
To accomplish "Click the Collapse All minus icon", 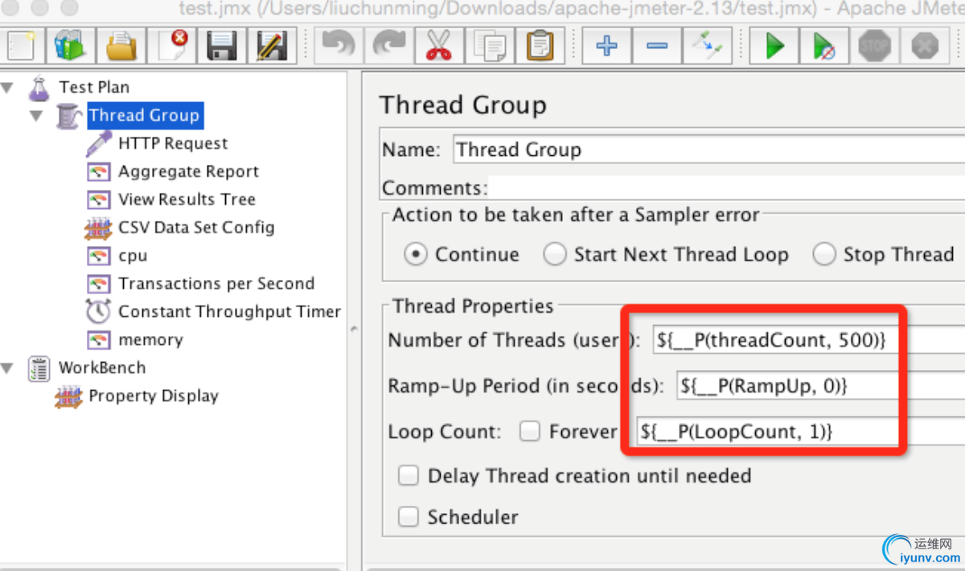I will pos(657,46).
